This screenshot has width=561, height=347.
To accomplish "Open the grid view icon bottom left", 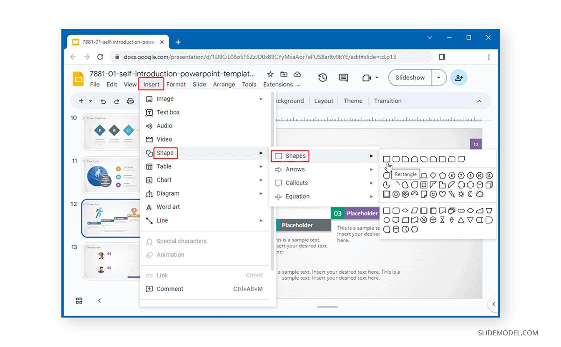I will [79, 301].
